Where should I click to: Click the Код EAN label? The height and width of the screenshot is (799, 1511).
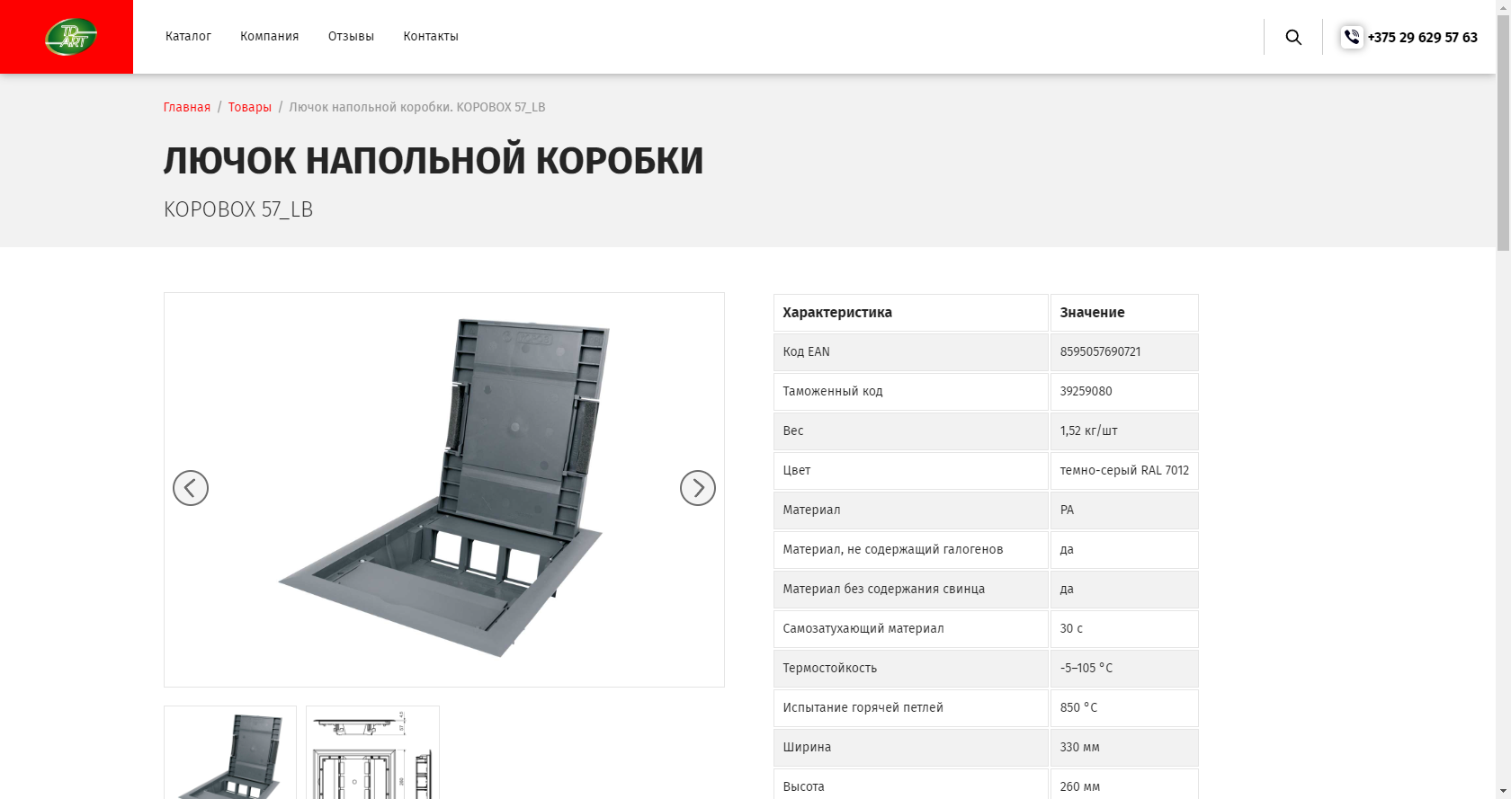click(807, 351)
